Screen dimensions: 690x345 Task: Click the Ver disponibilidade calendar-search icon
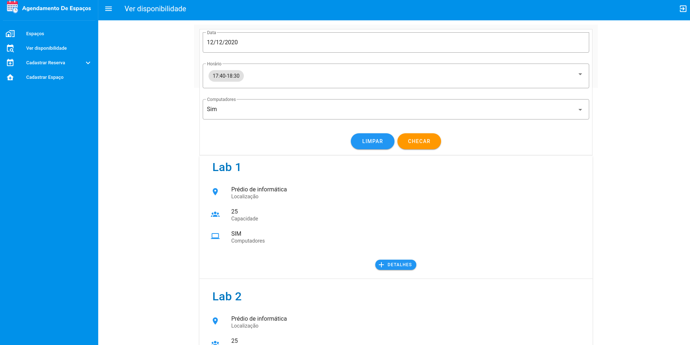tap(10, 48)
